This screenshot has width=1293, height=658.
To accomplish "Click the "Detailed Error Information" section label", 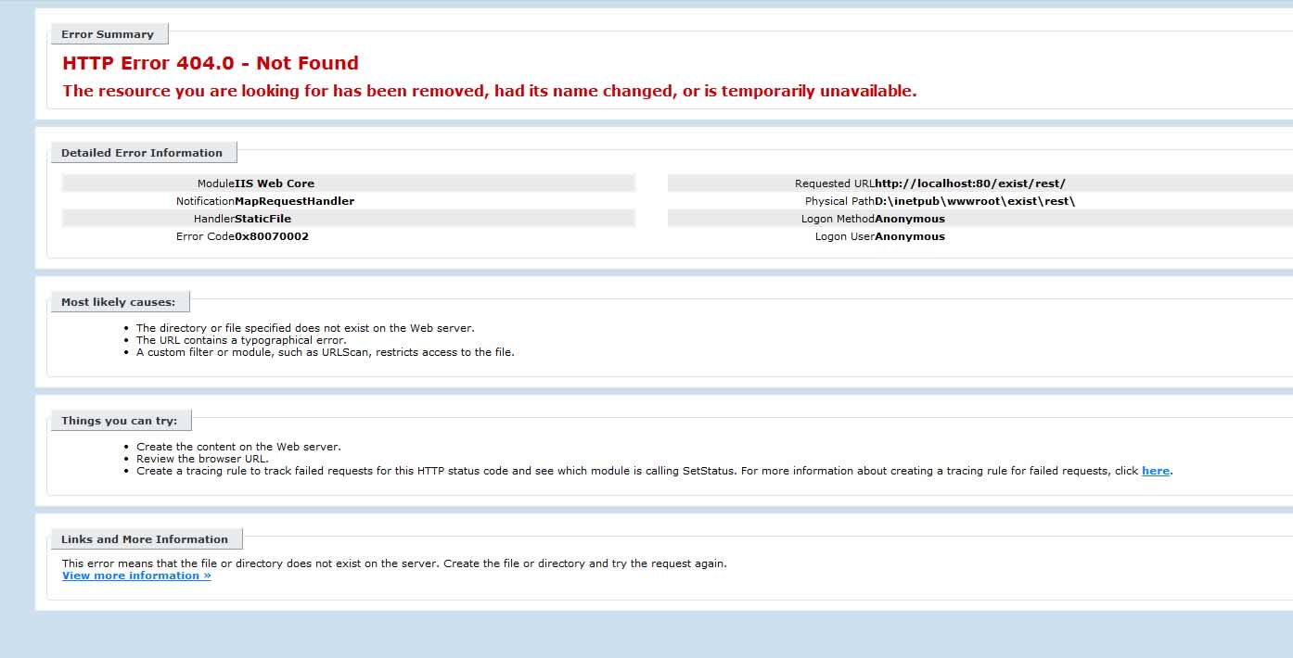I will (142, 153).
